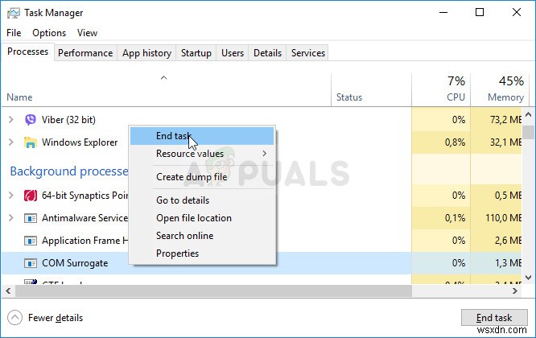536x338 pixels.
Task: Click the Synaptics Pointing red icon
Action: click(31, 196)
